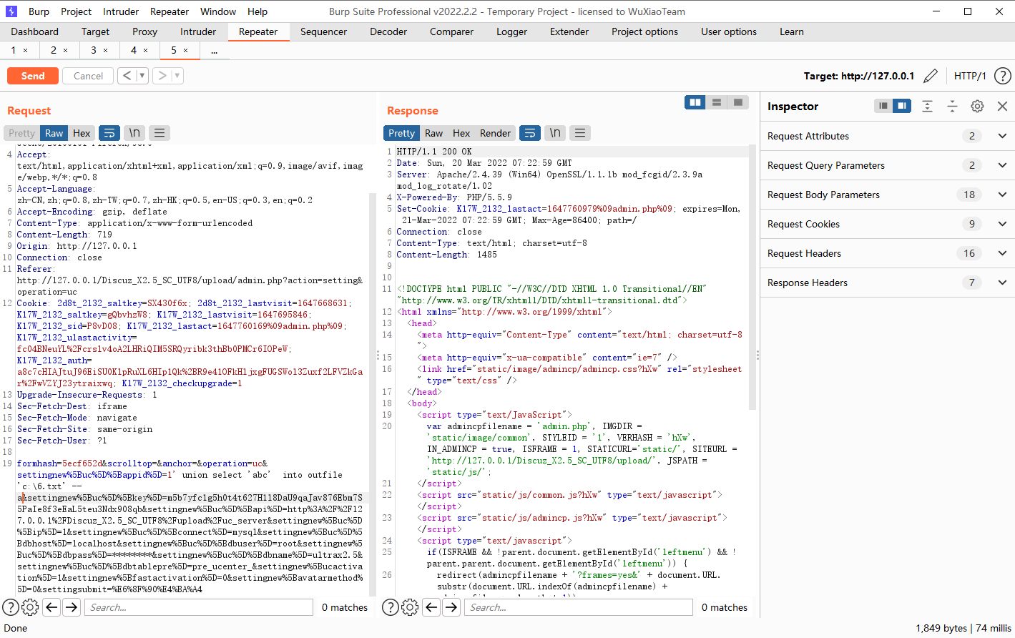
Task: Open forward history dropdown arrow
Action: tap(177, 75)
